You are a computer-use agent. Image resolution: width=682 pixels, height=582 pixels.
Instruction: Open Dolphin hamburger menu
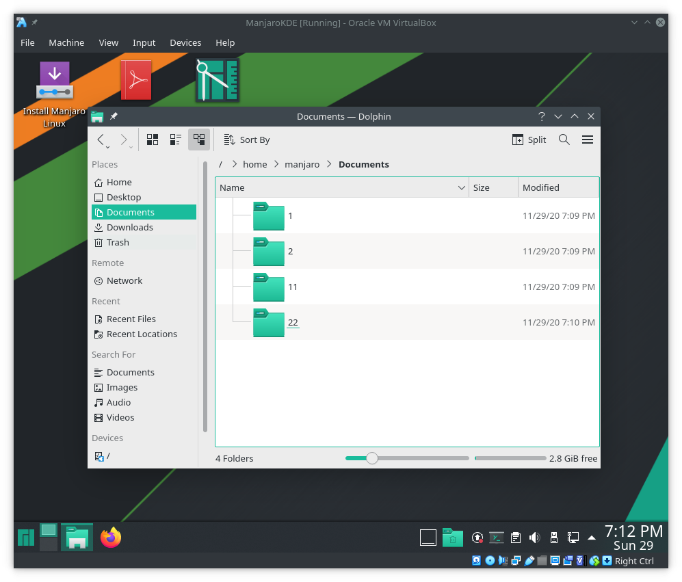click(x=588, y=140)
